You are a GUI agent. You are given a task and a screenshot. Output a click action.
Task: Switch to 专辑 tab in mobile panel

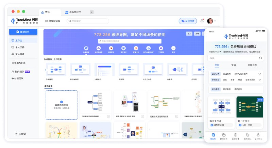point(233,65)
